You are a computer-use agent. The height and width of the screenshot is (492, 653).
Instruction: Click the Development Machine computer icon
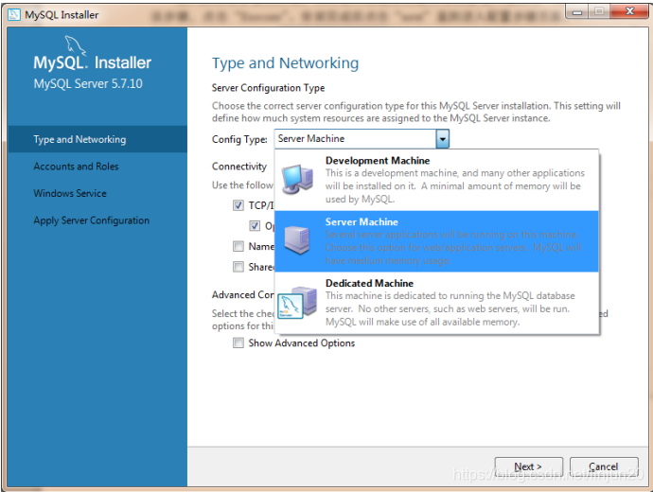tap(297, 180)
